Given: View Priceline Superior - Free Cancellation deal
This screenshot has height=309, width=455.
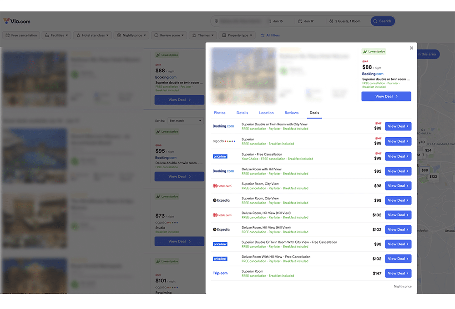Looking at the screenshot, I should (x=398, y=156).
